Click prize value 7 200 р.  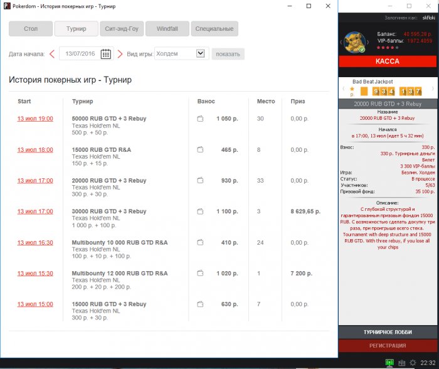[301, 273]
